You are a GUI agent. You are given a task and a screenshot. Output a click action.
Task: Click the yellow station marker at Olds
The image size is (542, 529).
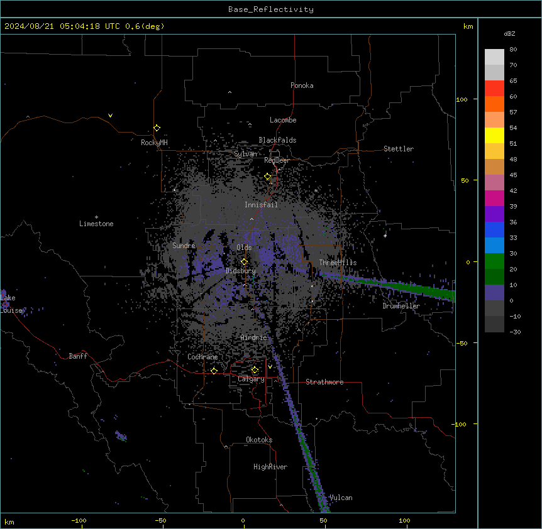pyautogui.click(x=244, y=262)
